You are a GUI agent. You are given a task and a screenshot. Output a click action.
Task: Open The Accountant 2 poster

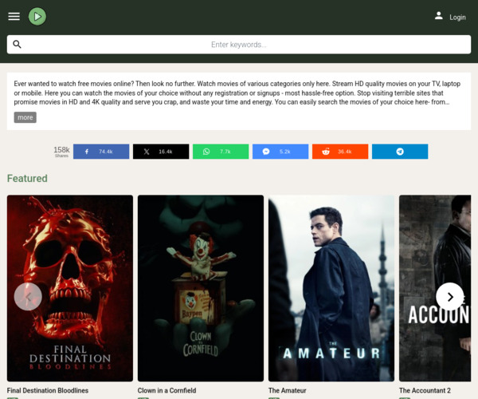click(x=435, y=288)
